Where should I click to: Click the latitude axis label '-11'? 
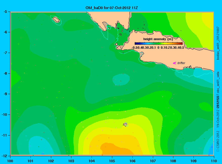coord(4,135)
